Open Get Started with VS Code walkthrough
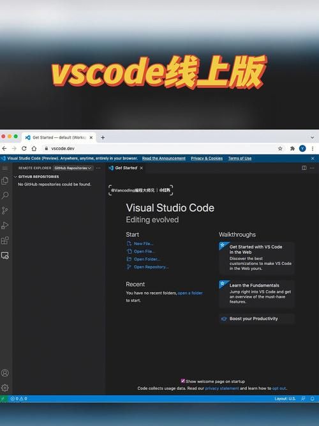 (256, 257)
